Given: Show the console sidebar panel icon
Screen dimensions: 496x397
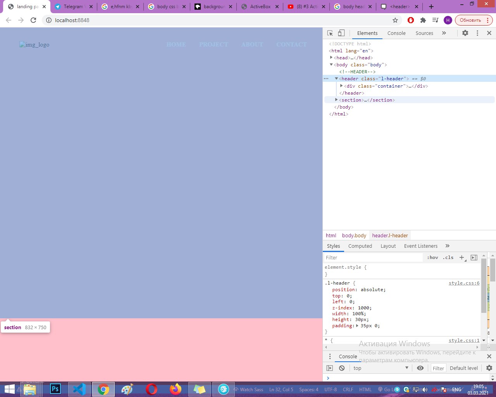Looking at the screenshot, I should (330, 368).
